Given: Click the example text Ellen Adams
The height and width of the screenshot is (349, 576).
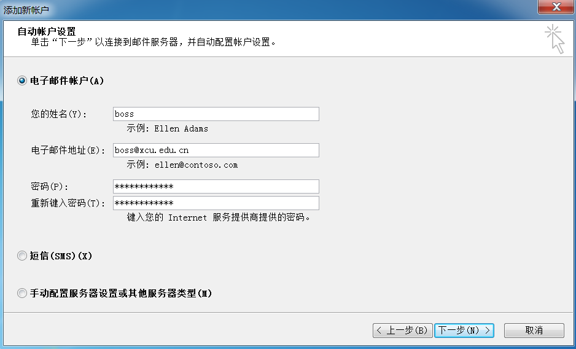Looking at the screenshot, I should pyautogui.click(x=181, y=128).
